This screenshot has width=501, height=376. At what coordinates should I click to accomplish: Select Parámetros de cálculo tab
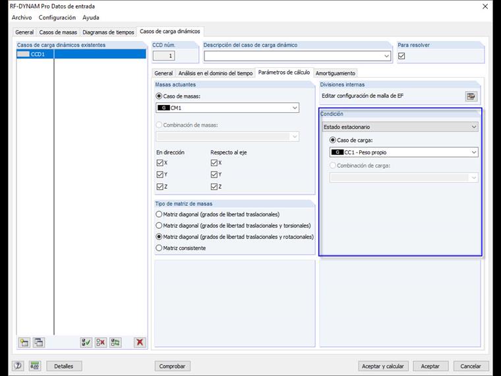(x=284, y=73)
